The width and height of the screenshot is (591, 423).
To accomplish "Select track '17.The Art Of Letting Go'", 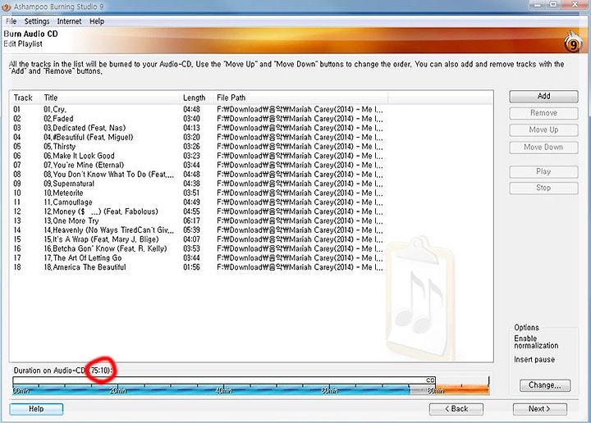I will 83,258.
